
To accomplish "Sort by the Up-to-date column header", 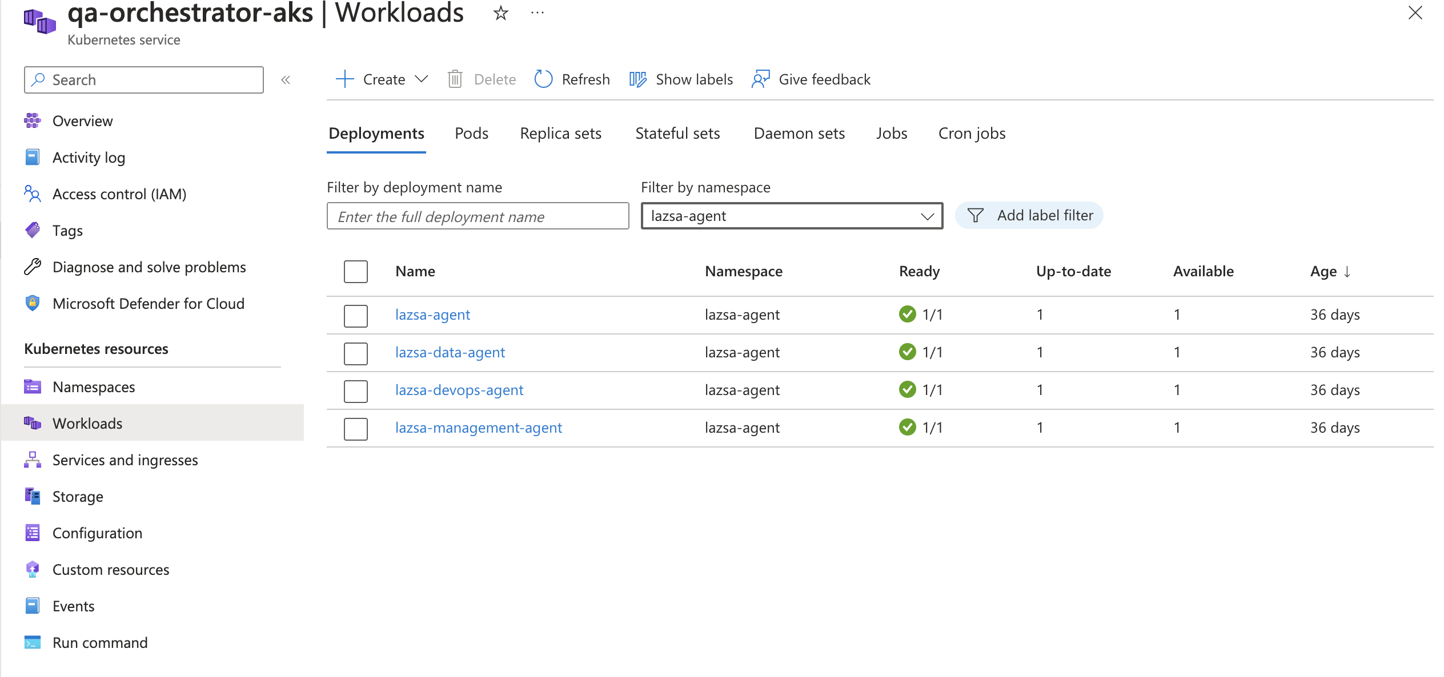I will point(1073,271).
